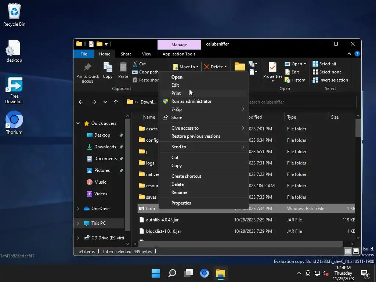
Task: Open Task View on taskbar
Action: 188,273
